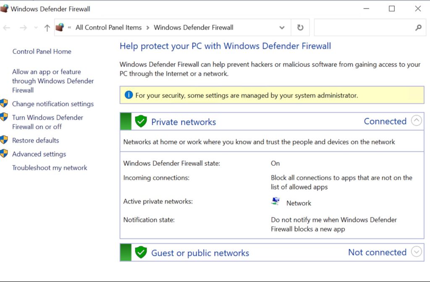This screenshot has height=282, width=430.
Task: Expand the Guest or public networks section
Action: coord(416,252)
